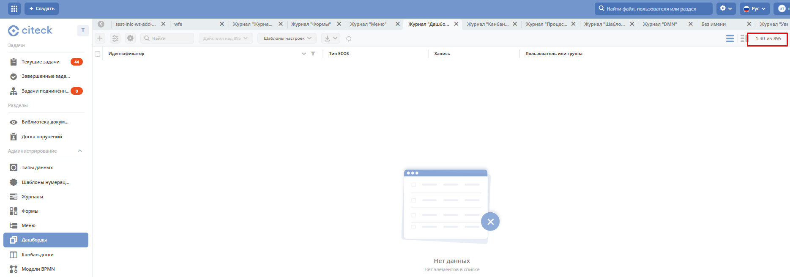
Task: Tick the select-all checkbox in table header
Action: (98, 54)
